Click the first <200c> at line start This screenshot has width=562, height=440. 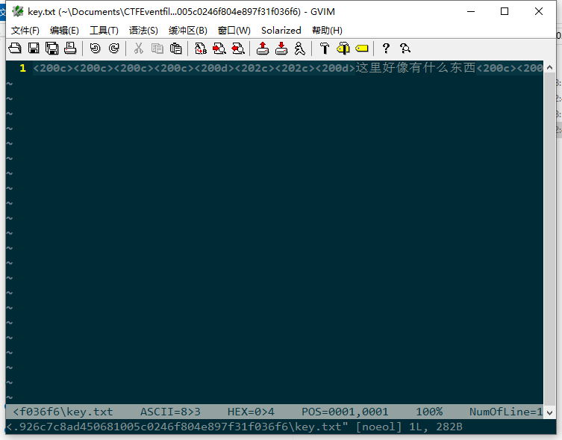coord(53,68)
